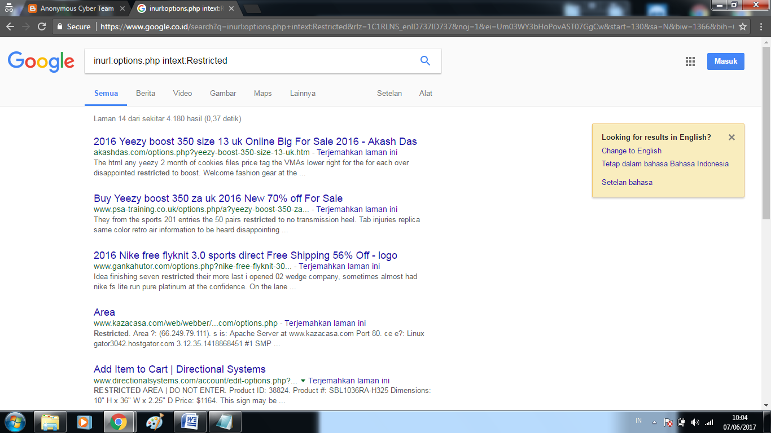Select the Semua tab
Image resolution: width=771 pixels, height=433 pixels.
tap(106, 93)
